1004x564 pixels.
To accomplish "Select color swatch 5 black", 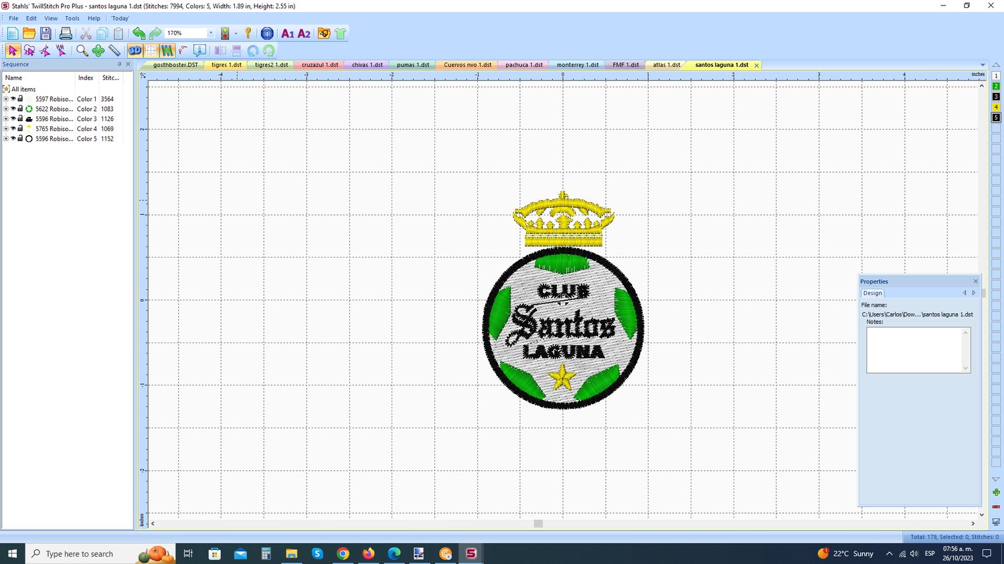I will [996, 118].
